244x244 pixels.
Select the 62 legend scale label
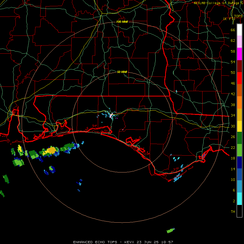tap(233, 41)
